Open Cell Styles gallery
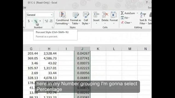The height and width of the screenshot is (98, 175). click(86, 18)
